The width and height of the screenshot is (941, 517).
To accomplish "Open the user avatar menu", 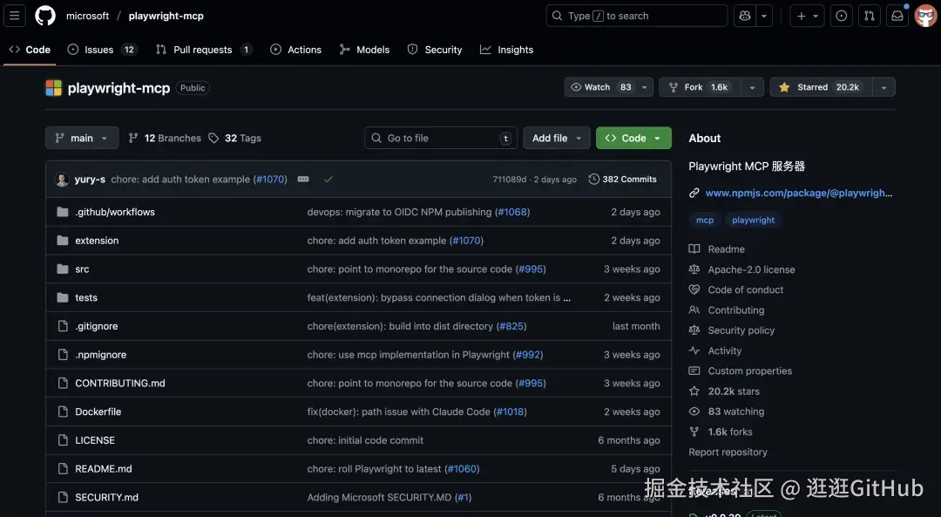I will click(925, 17).
